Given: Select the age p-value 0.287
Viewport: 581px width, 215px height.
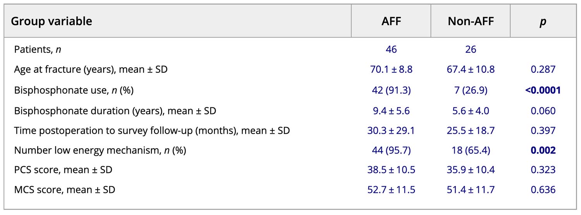Looking at the screenshot, I should click(x=543, y=70).
